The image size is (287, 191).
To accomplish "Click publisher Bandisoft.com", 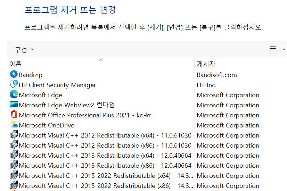I will coord(217,75).
